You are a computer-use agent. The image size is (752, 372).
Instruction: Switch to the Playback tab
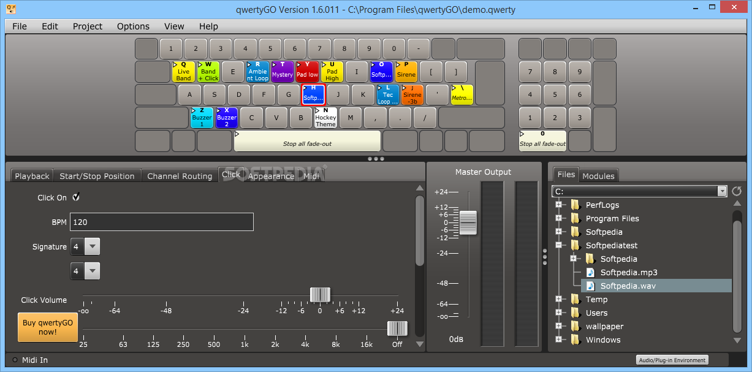(x=32, y=176)
